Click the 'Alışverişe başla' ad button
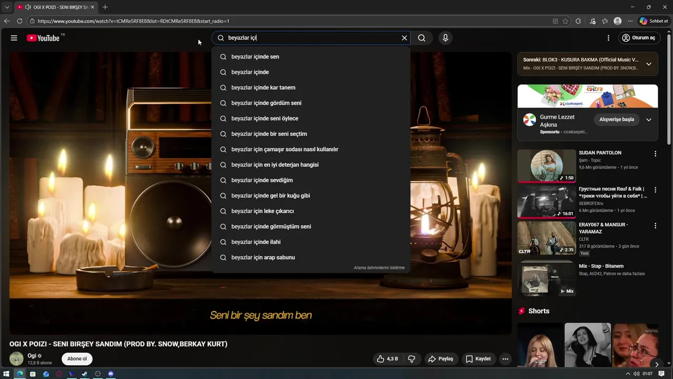Viewport: 673px width, 379px height. (617, 119)
